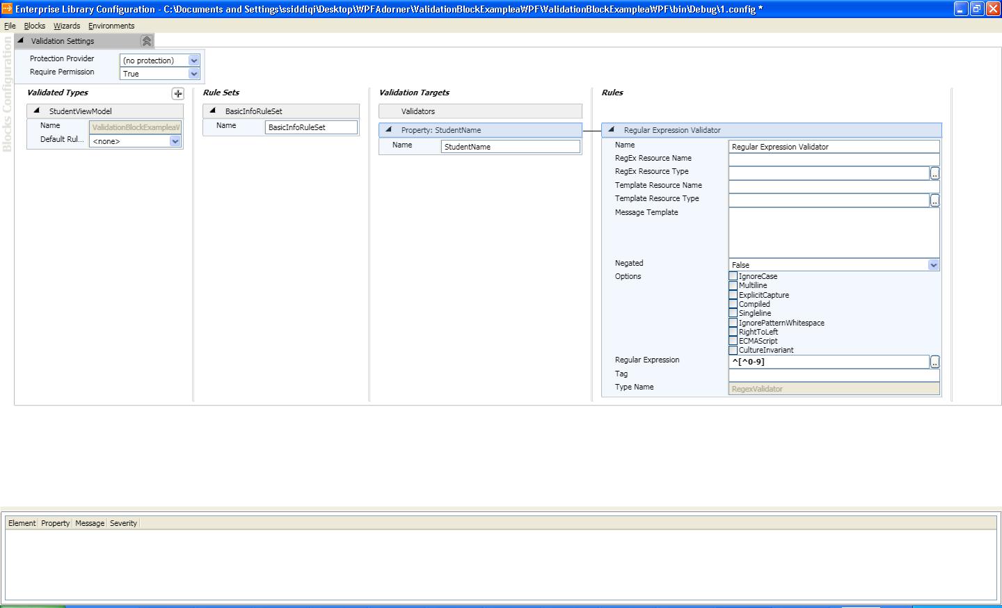Open the Blocks menu

(34, 26)
